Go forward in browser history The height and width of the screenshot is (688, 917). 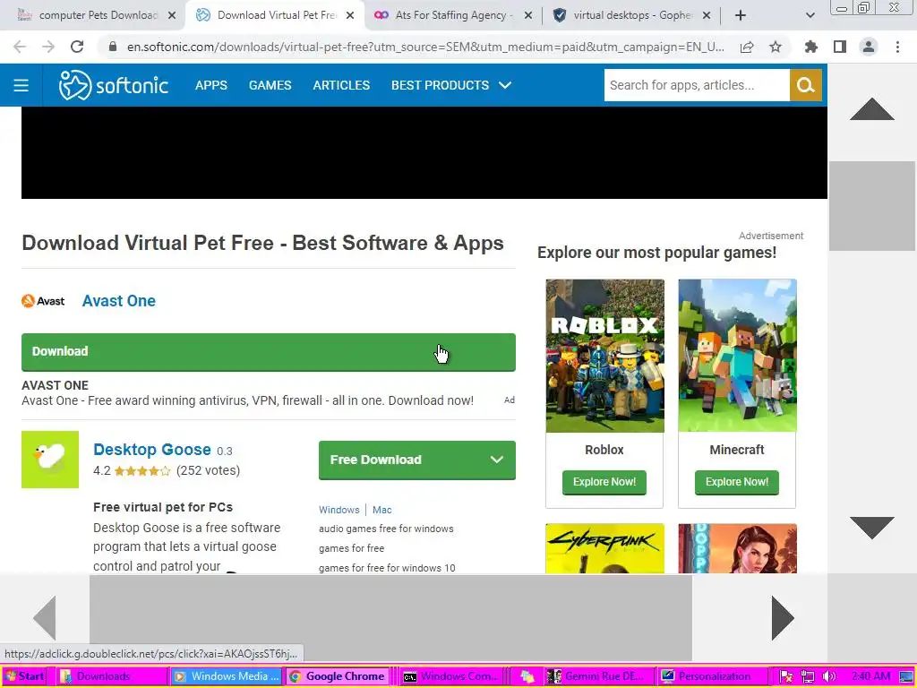48,47
